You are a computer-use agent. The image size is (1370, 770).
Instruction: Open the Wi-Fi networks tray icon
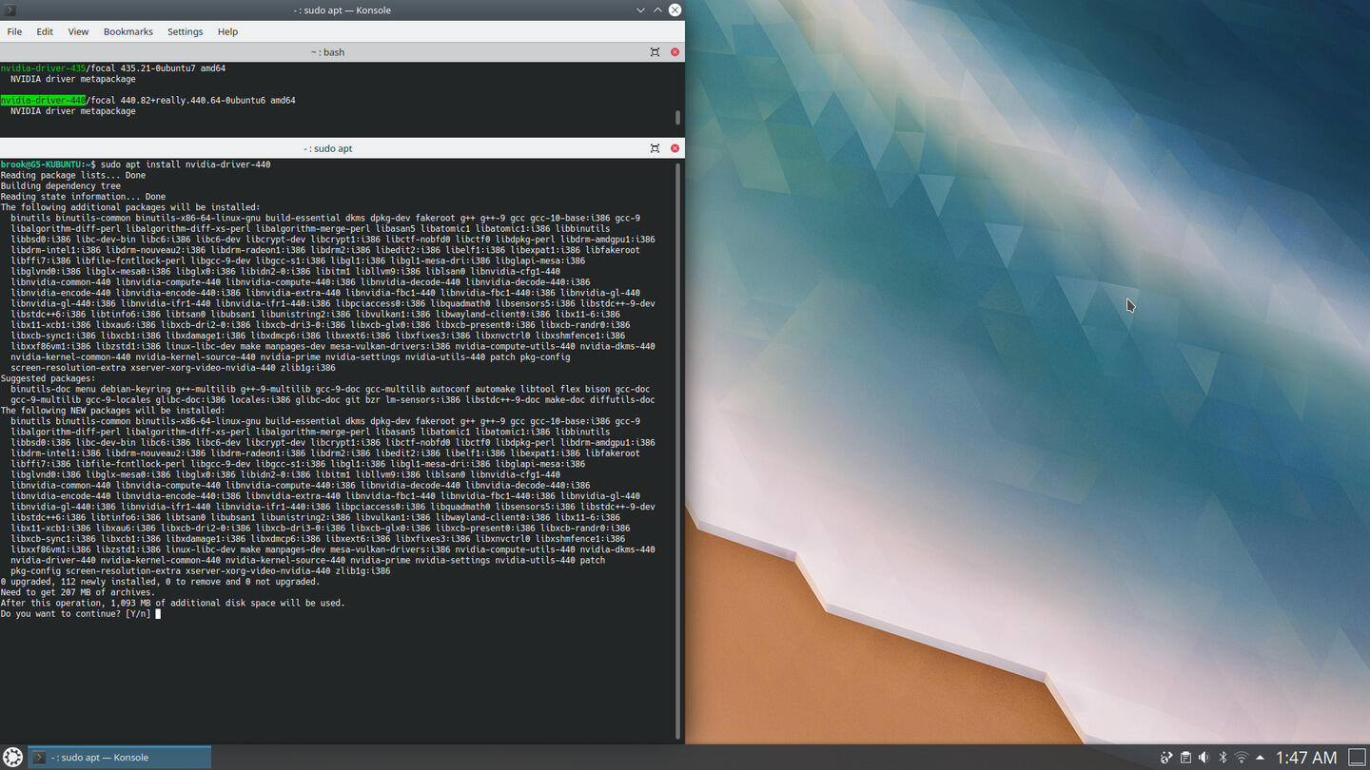pos(1242,758)
